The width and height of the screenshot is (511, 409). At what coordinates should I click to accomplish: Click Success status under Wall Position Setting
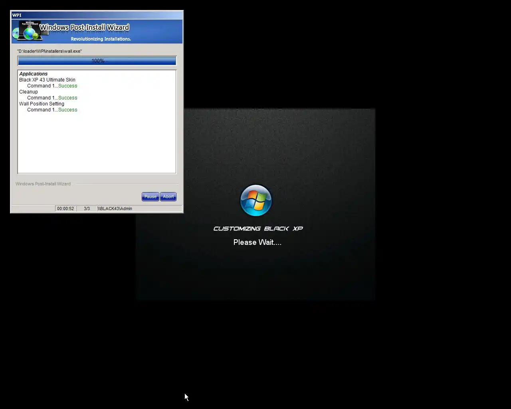tap(68, 110)
